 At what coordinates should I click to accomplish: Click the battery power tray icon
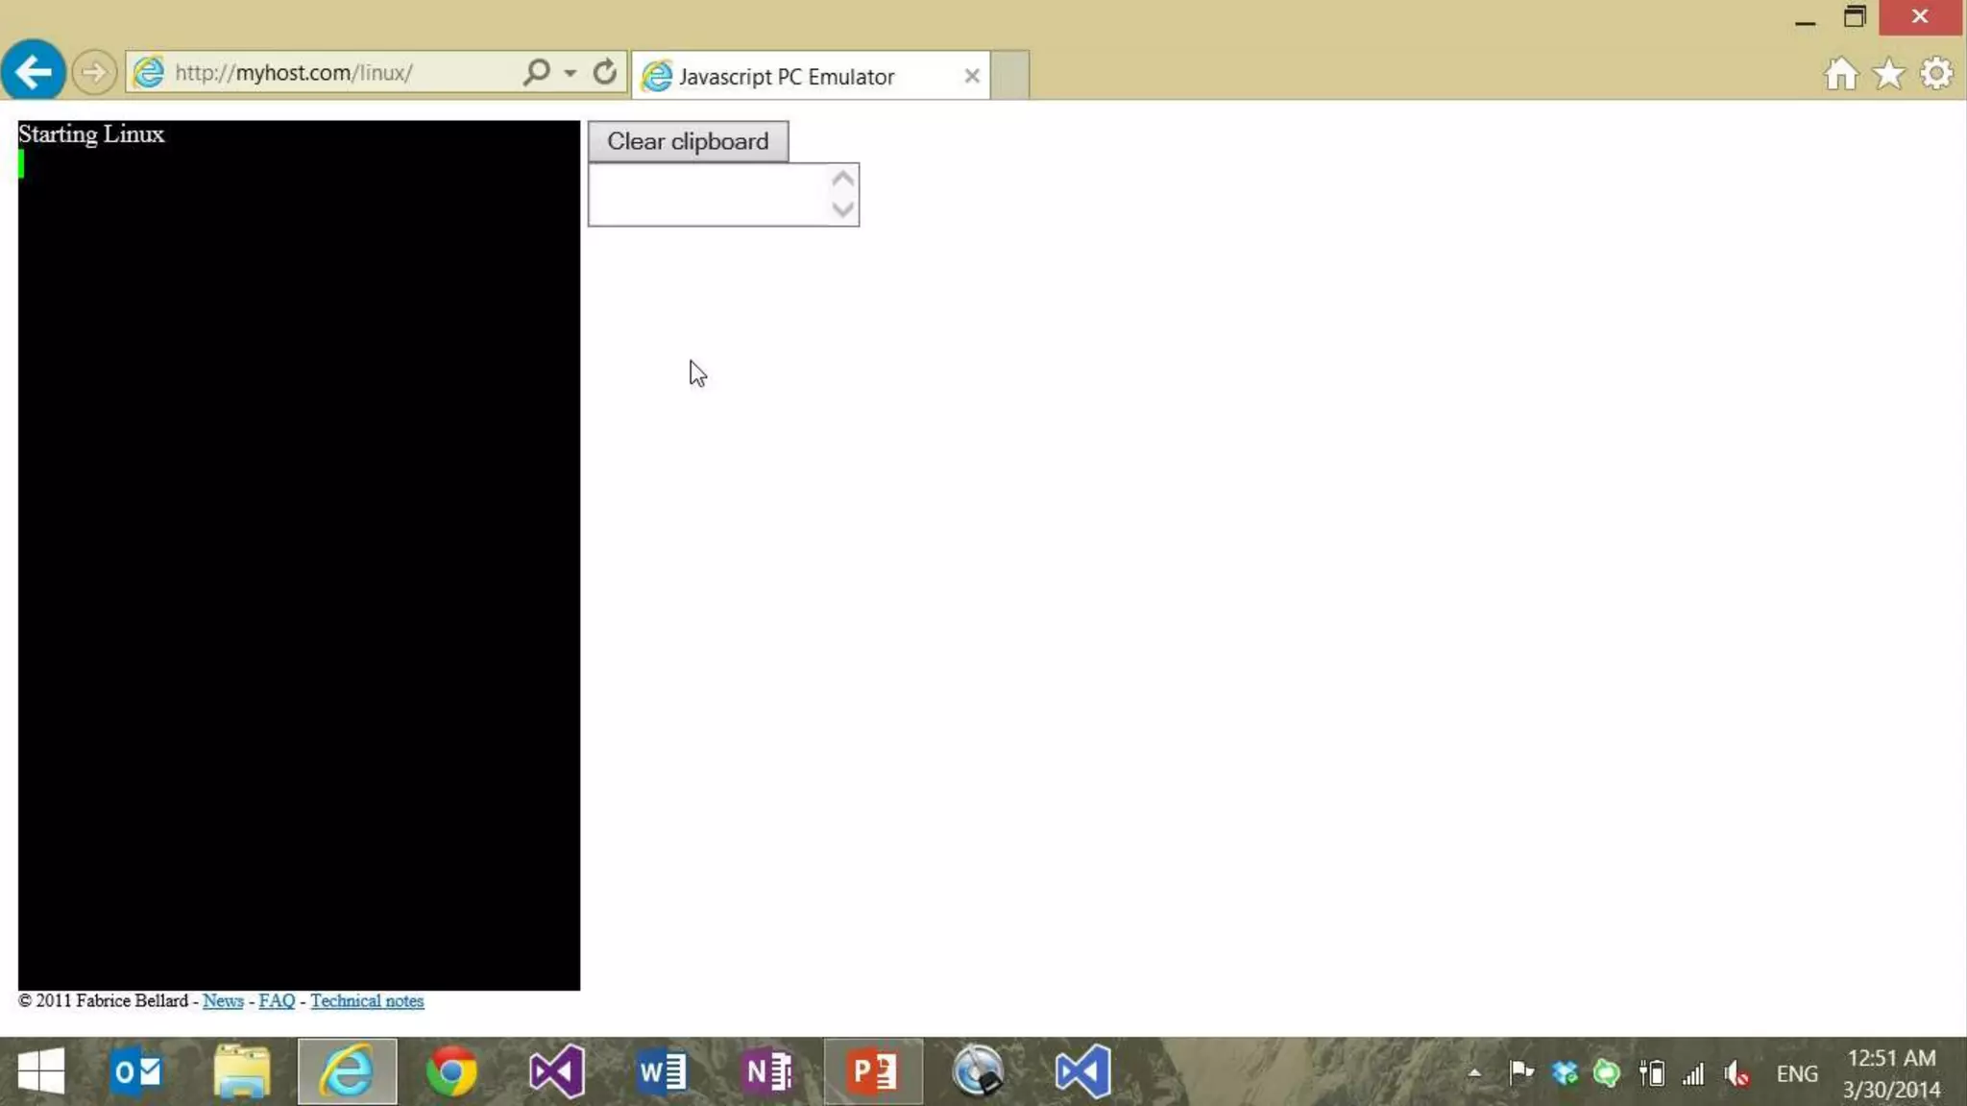1651,1072
